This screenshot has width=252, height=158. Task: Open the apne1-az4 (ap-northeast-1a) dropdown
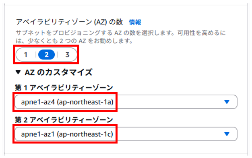(126, 102)
